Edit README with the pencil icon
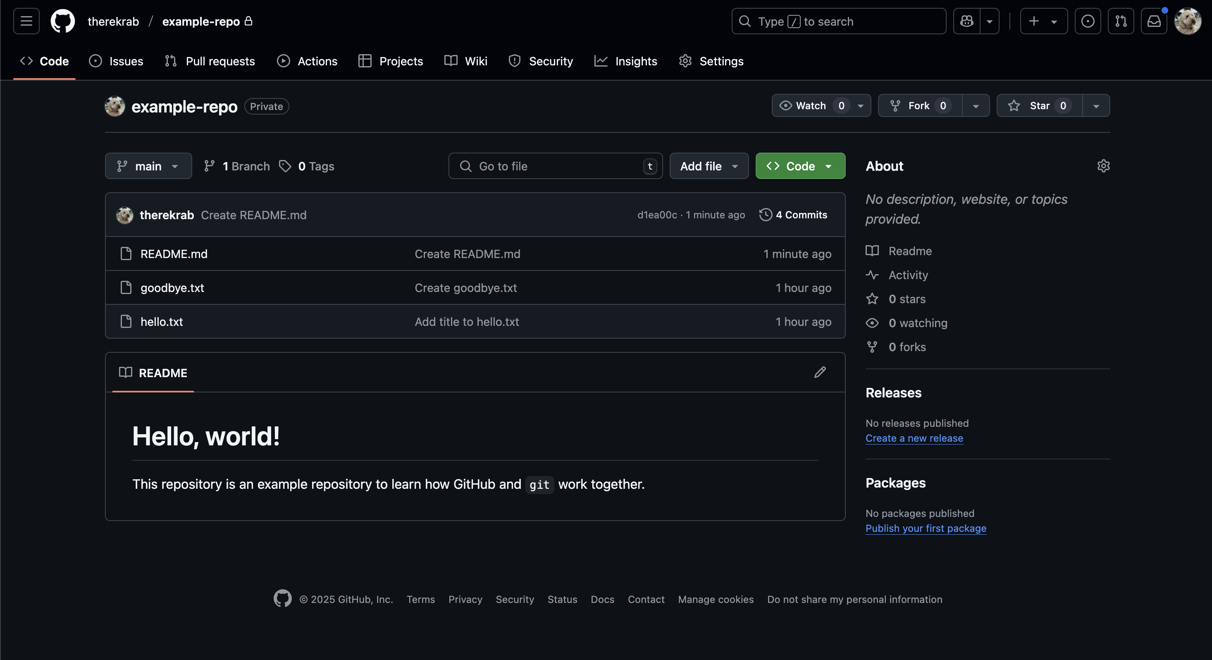This screenshot has height=660, width=1212. [820, 372]
